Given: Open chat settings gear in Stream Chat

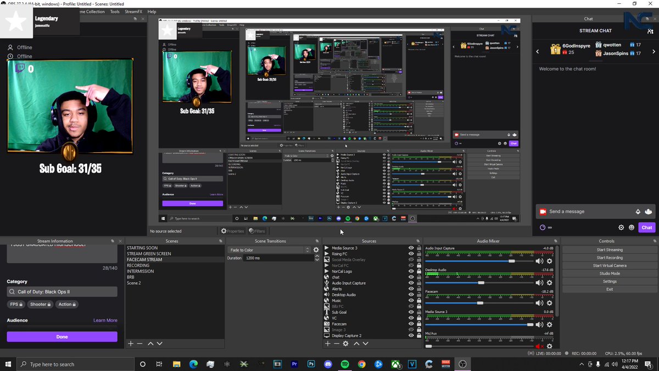Looking at the screenshot, I should coord(621,228).
